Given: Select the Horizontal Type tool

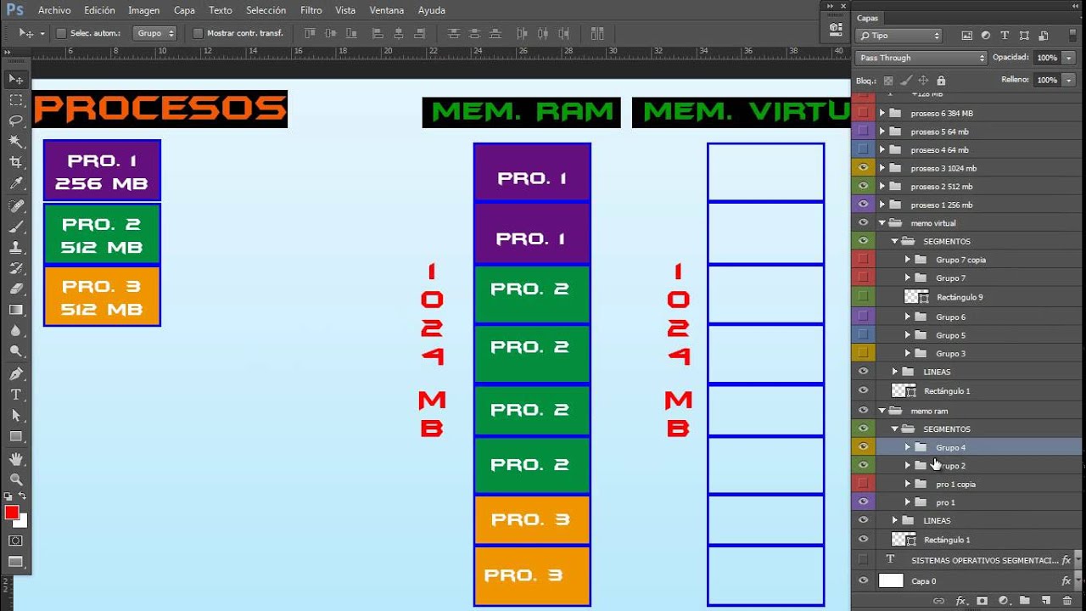Looking at the screenshot, I should pyautogui.click(x=15, y=395).
